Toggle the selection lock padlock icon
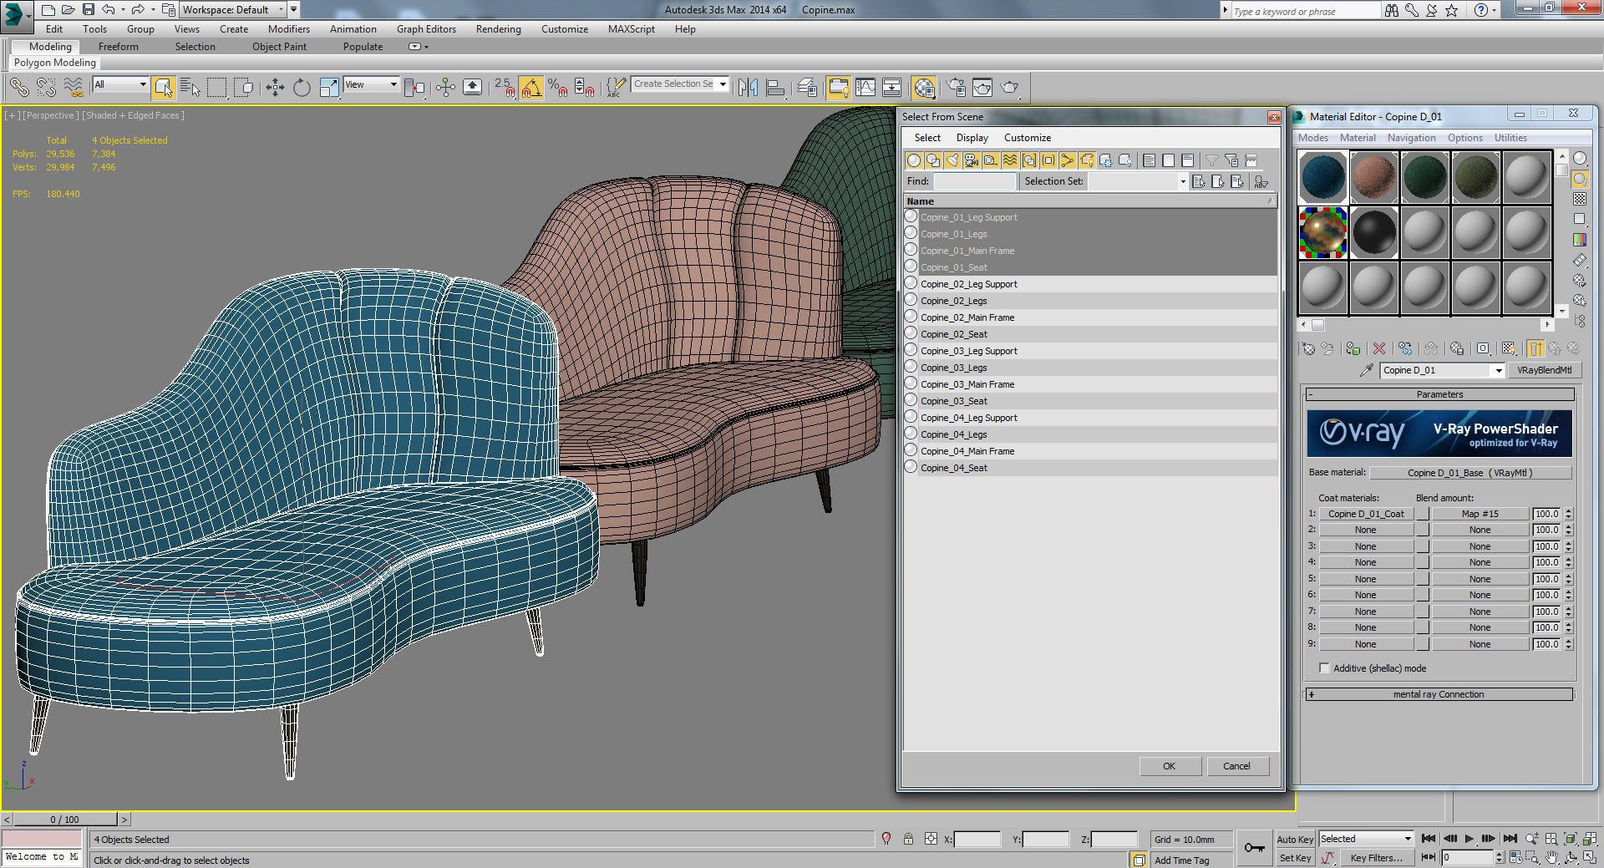This screenshot has height=868, width=1604. point(908,840)
